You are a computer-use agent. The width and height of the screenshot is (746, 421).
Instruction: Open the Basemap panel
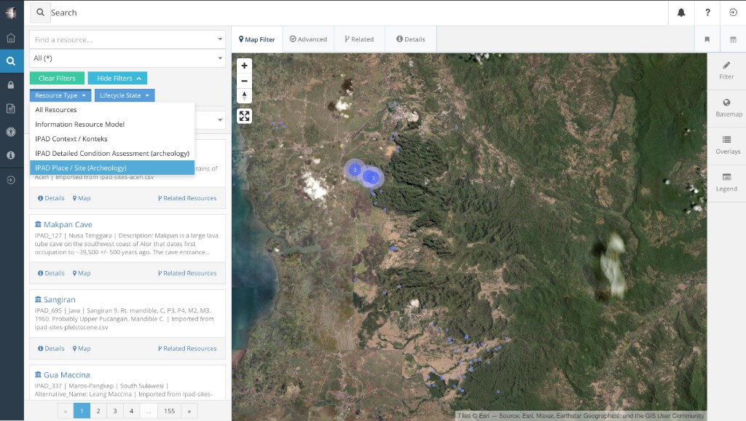[x=726, y=108]
